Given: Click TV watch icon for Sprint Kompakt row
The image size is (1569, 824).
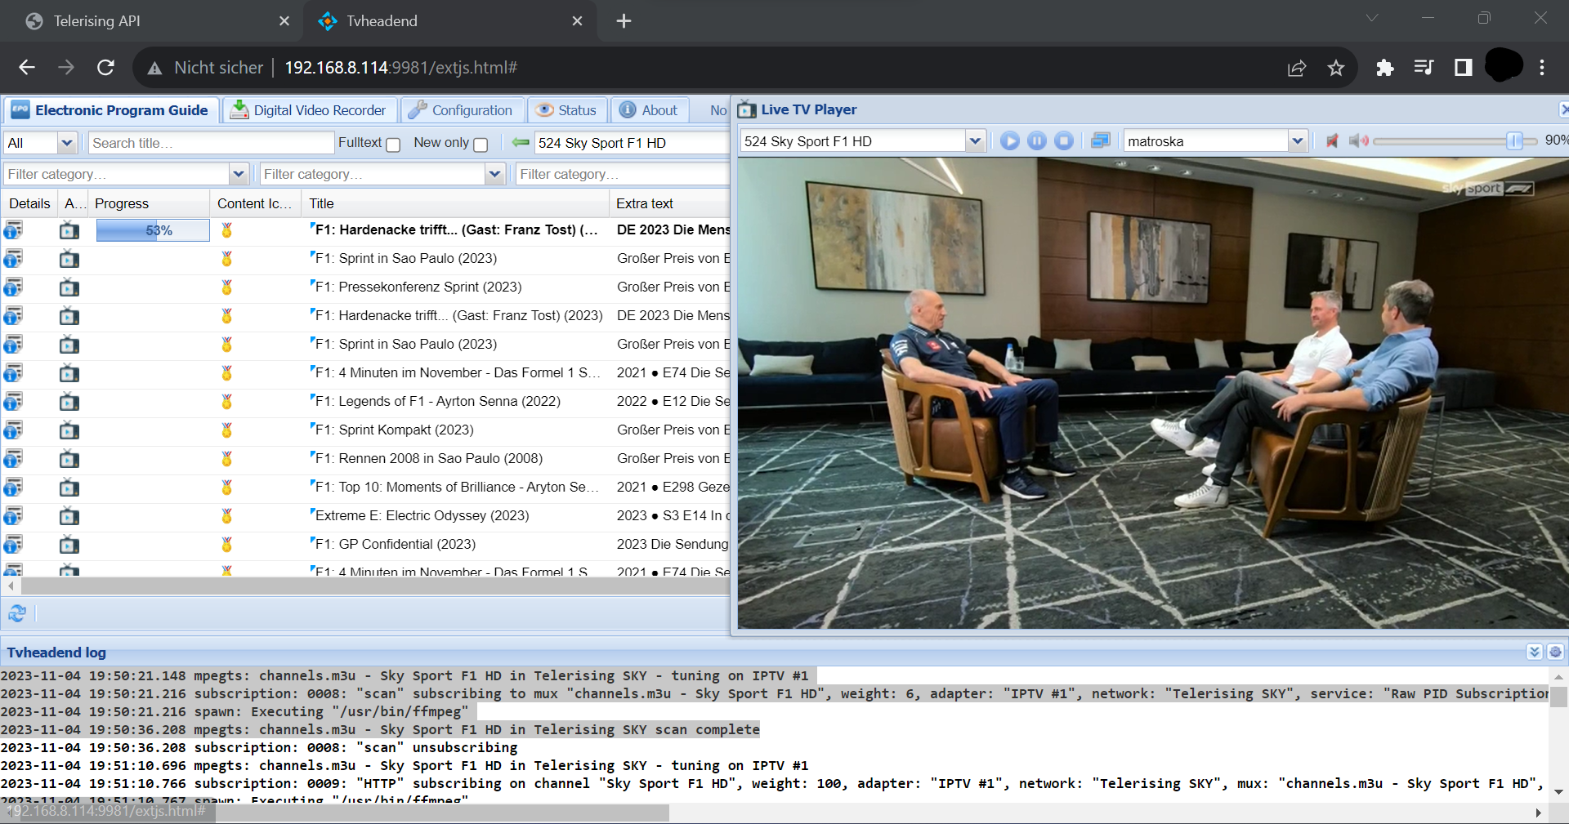Looking at the screenshot, I should (x=69, y=430).
